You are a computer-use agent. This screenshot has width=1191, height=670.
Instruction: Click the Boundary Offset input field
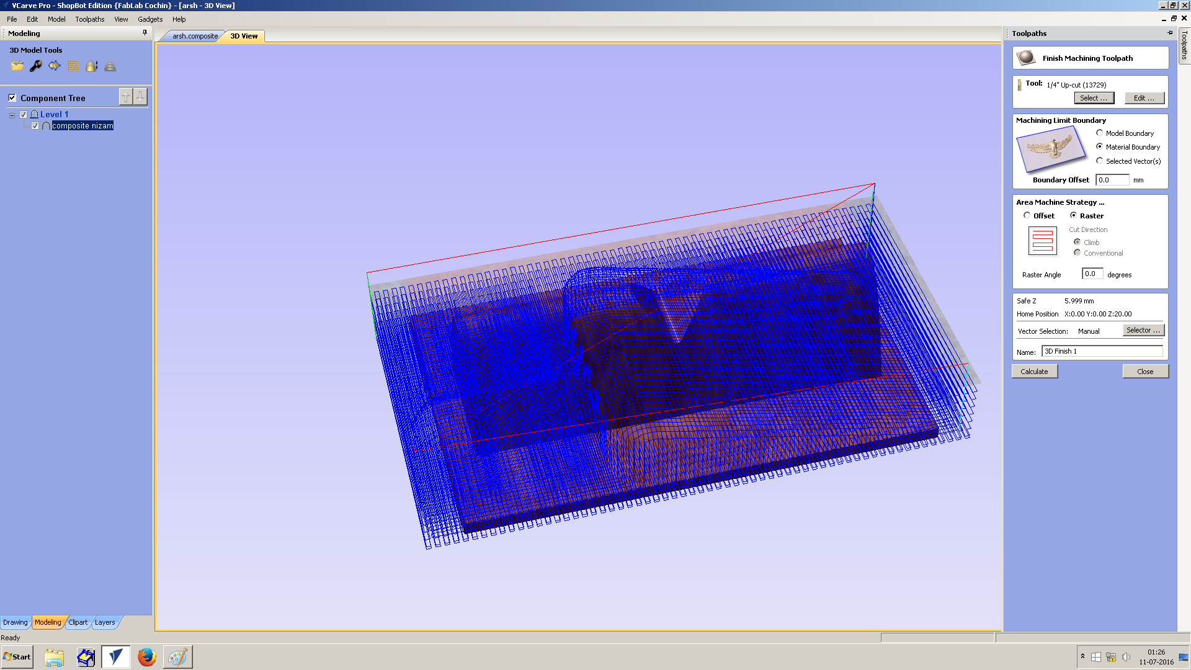1112,180
